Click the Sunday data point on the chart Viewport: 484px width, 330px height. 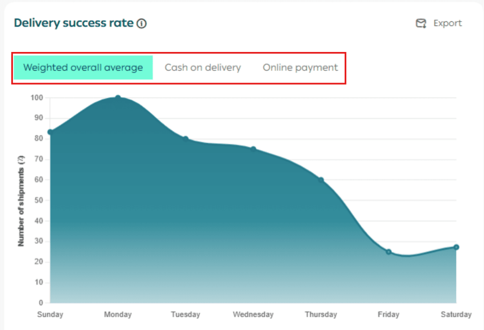[50, 132]
